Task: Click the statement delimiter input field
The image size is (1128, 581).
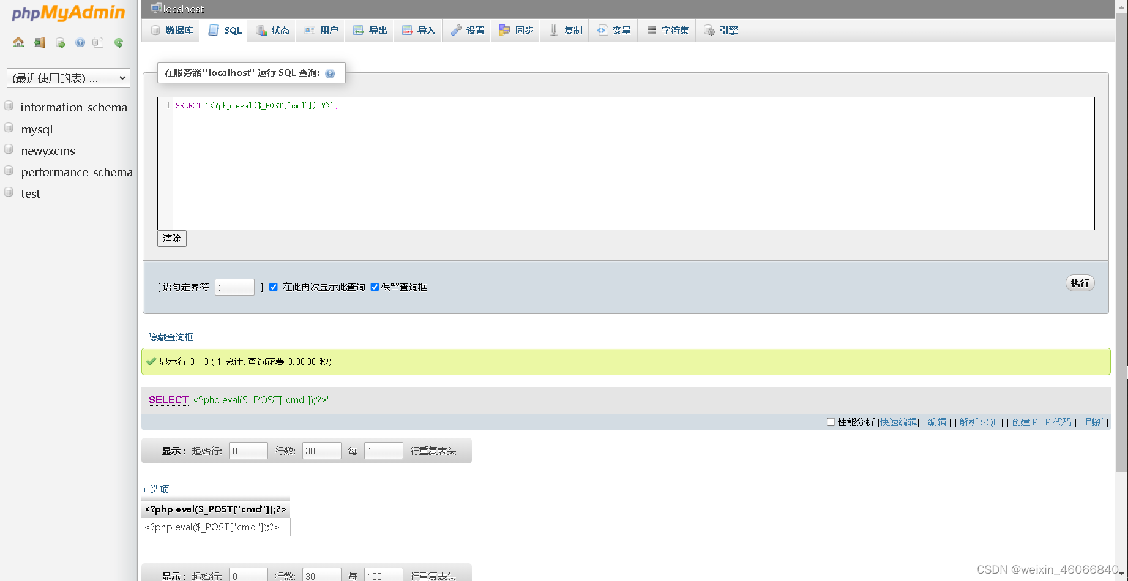Action: click(x=234, y=287)
